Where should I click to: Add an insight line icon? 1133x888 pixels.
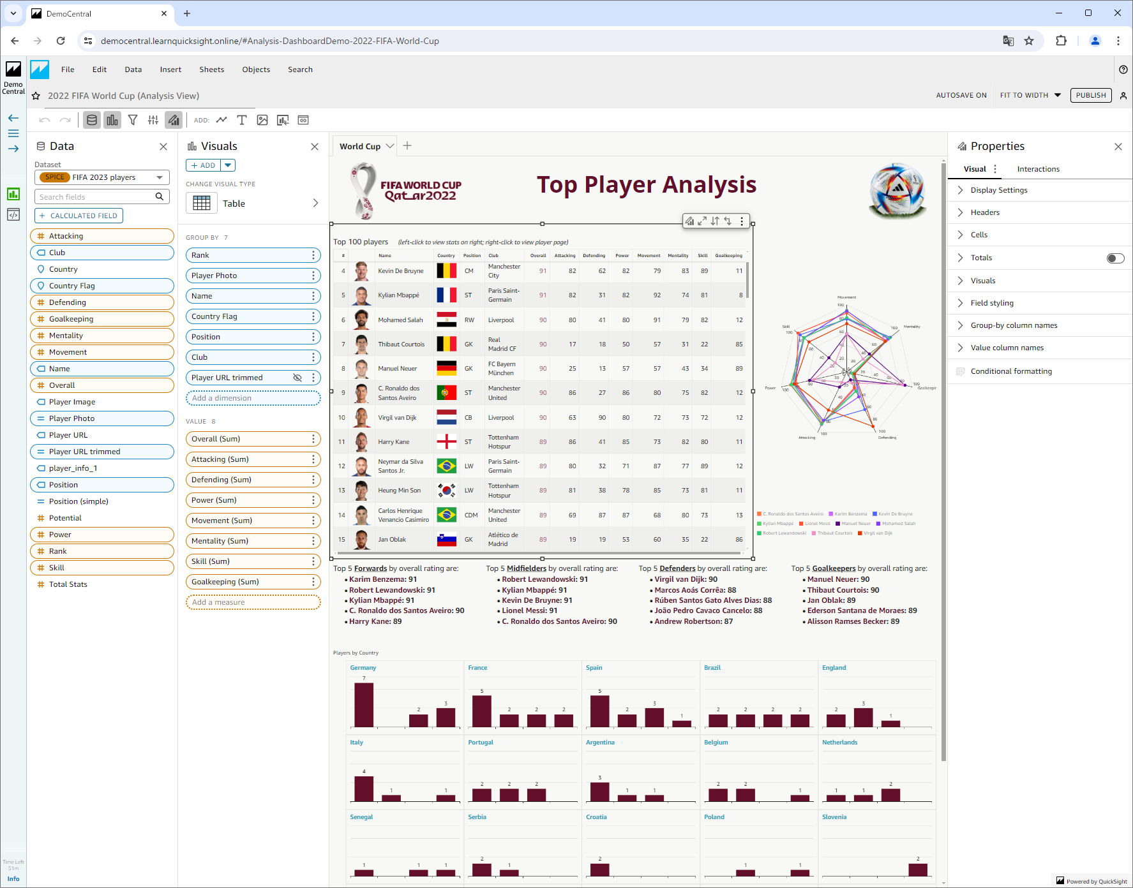click(221, 120)
